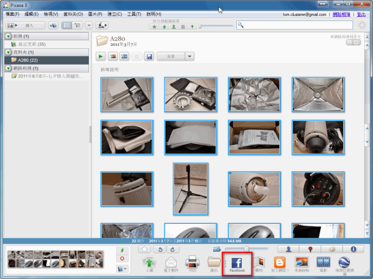
Task: Click the 匯入 import button
Action: pos(24,25)
